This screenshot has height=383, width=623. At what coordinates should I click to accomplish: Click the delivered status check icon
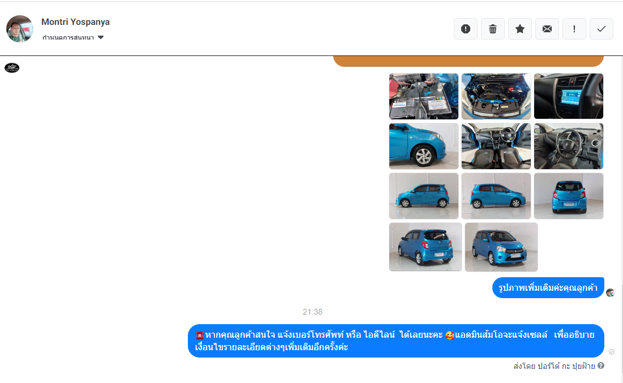[611, 352]
